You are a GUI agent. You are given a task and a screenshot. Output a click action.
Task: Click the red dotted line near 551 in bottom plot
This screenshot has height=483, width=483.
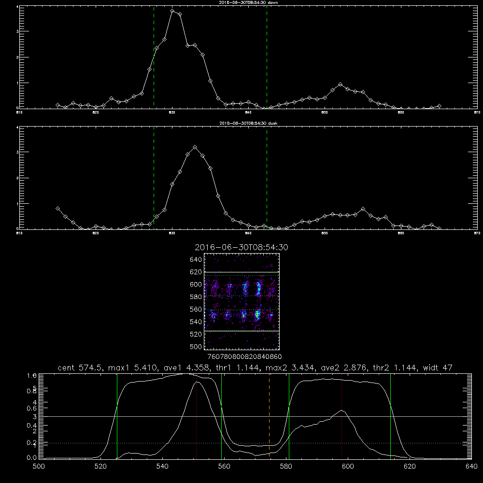click(x=197, y=416)
